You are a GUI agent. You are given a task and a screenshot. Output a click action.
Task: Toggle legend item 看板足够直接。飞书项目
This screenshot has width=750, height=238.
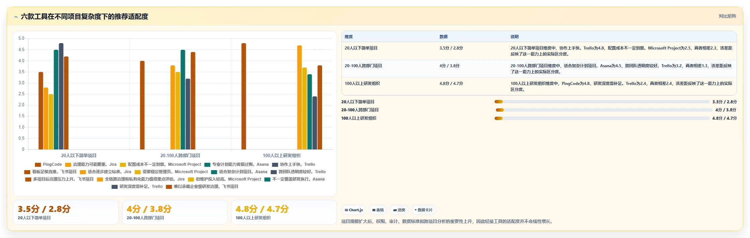(50, 172)
